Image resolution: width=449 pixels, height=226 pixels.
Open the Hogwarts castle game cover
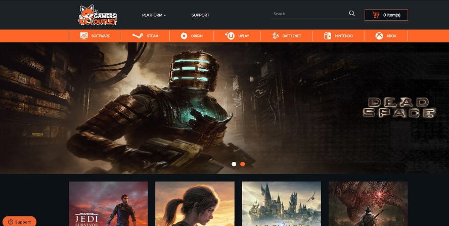click(282, 204)
